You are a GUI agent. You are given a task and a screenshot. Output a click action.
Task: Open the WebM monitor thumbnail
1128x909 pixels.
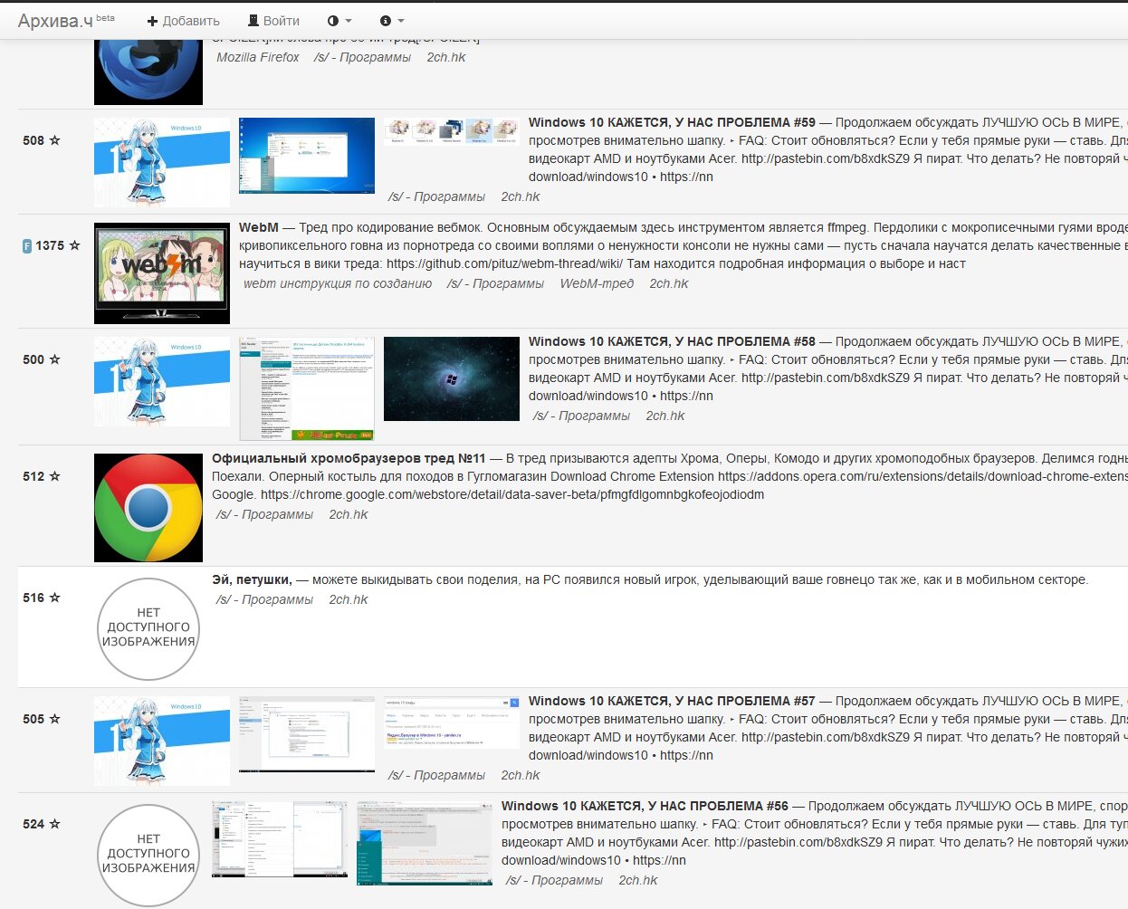tap(162, 273)
